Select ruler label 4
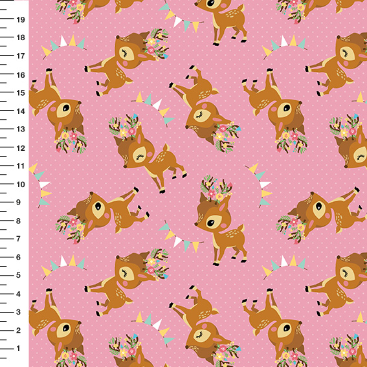The width and height of the screenshot is (367, 367). (19, 295)
